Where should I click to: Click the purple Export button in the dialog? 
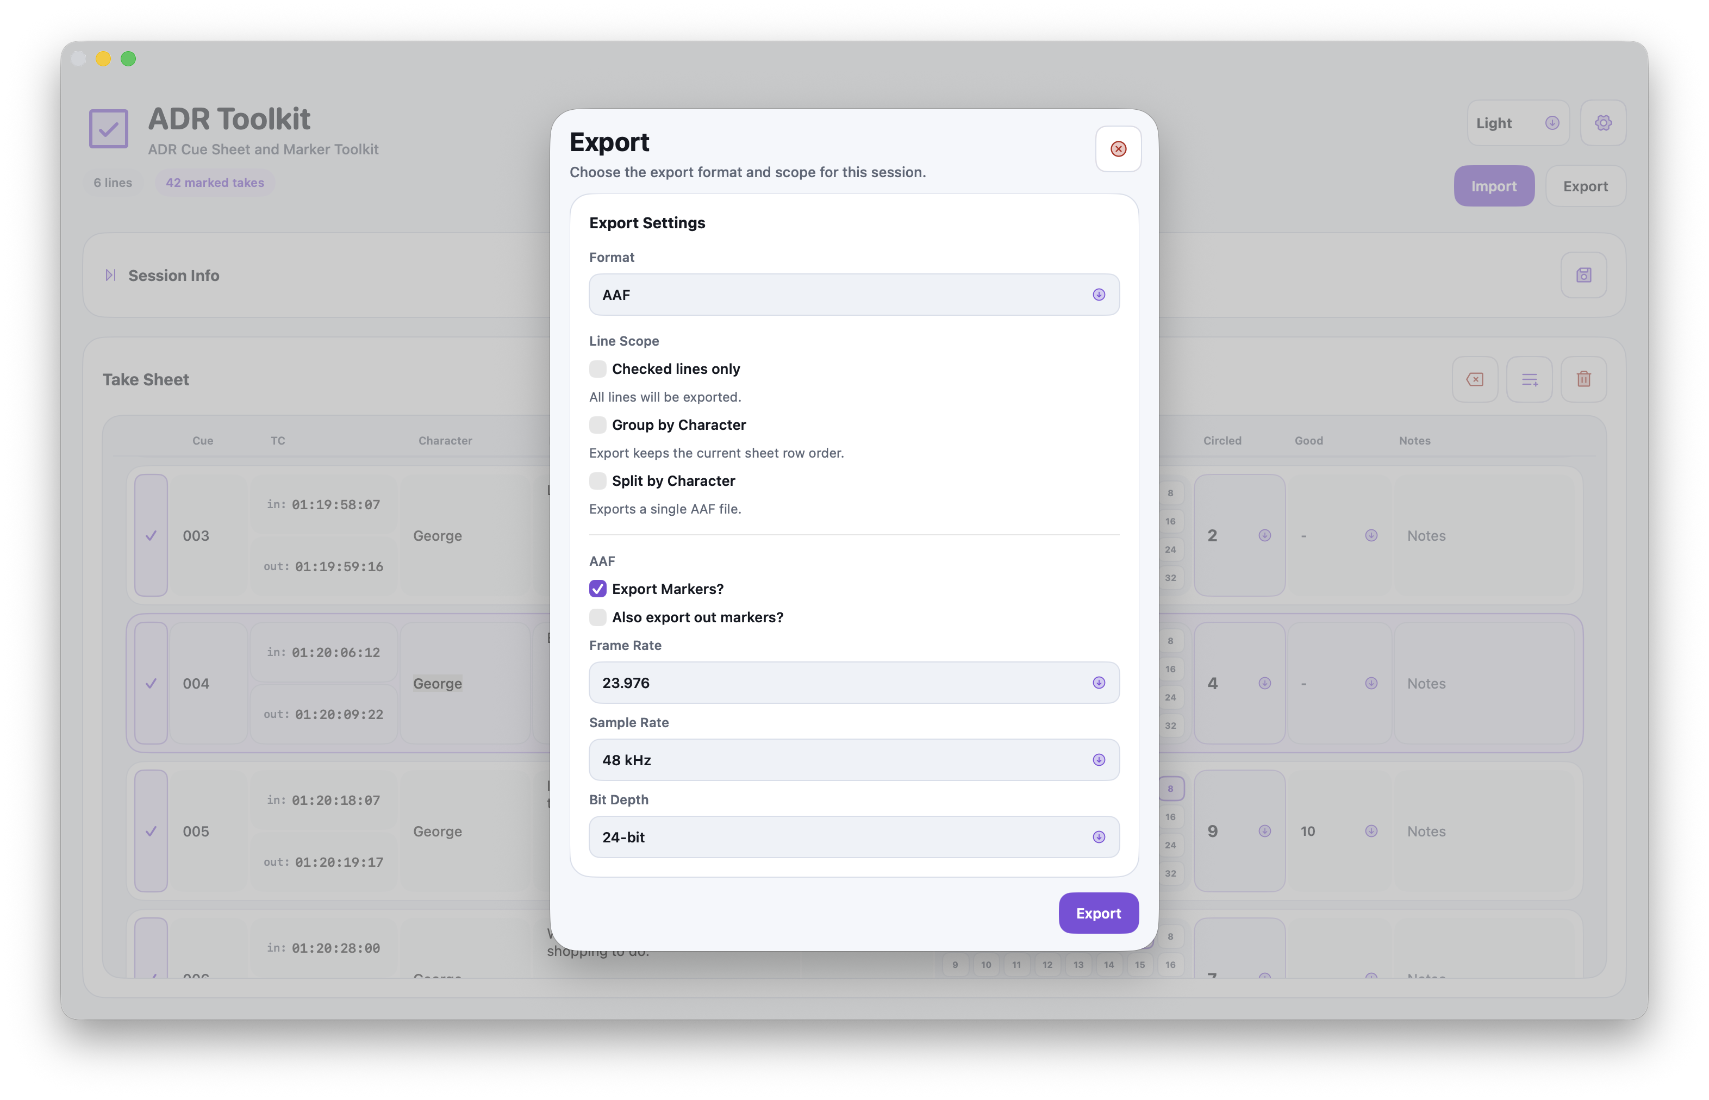pyautogui.click(x=1098, y=913)
